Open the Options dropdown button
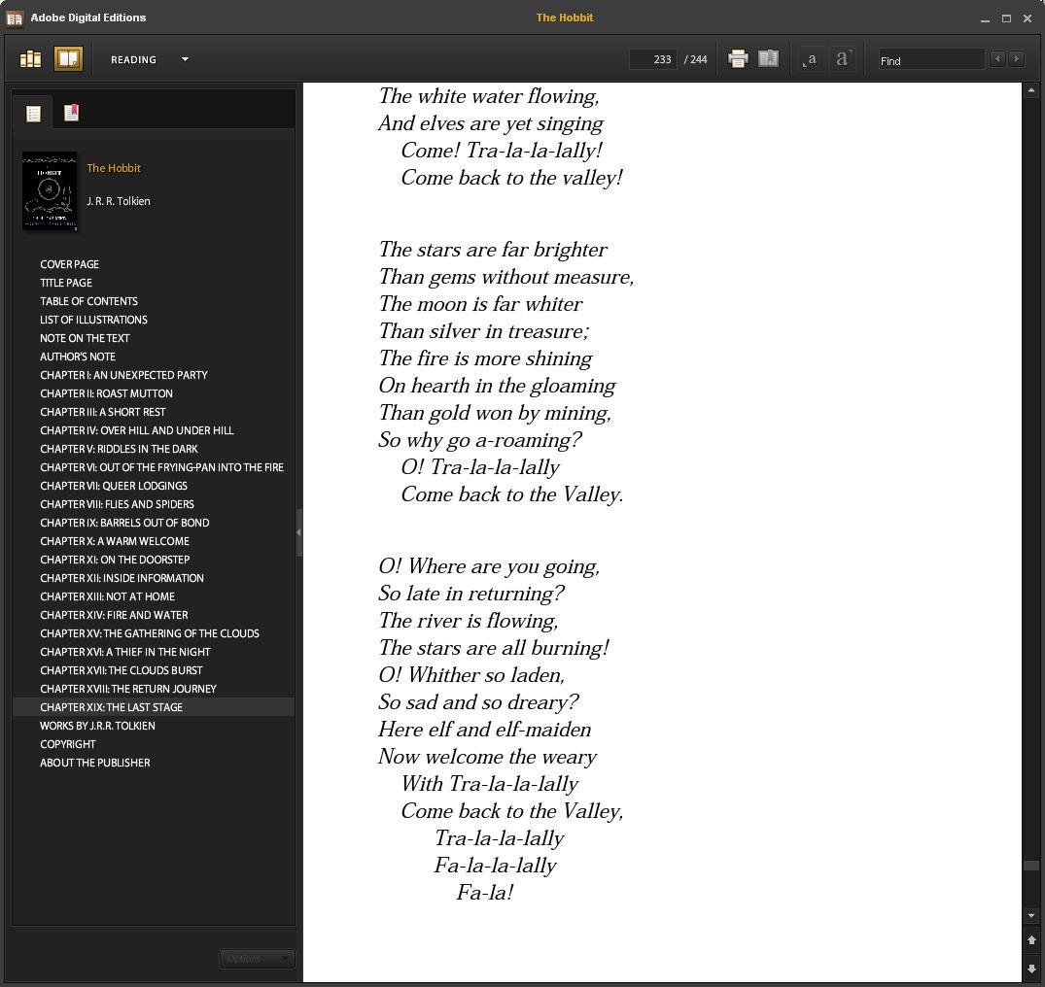Screen dimensions: 1045x987 click(x=257, y=959)
